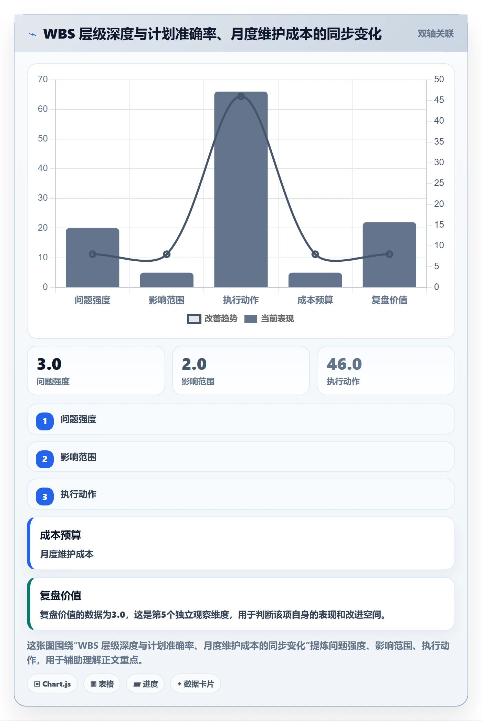This screenshot has width=482, height=721.
Task: Click the tall 执行动作 bar
Action: 241,189
